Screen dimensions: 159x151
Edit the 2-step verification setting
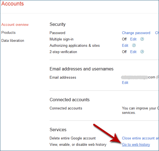(133, 52)
